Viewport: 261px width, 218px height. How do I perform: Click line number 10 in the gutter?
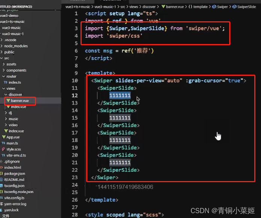[75, 81]
